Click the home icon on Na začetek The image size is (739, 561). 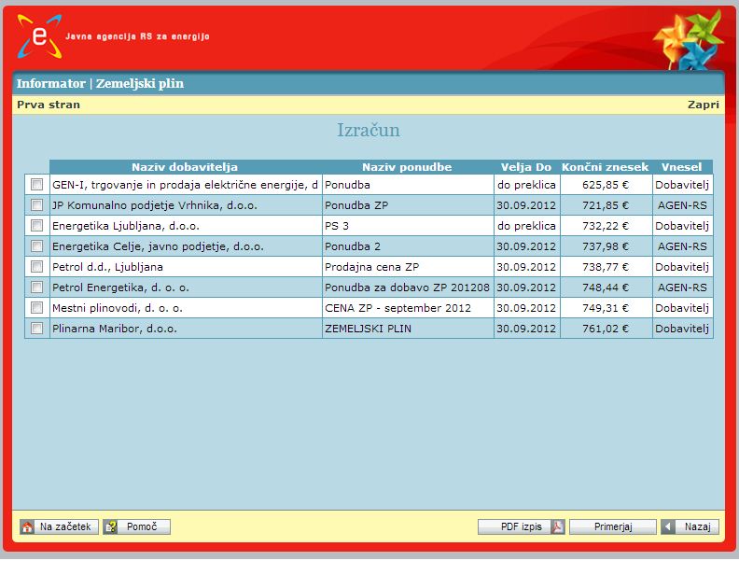tap(27, 527)
